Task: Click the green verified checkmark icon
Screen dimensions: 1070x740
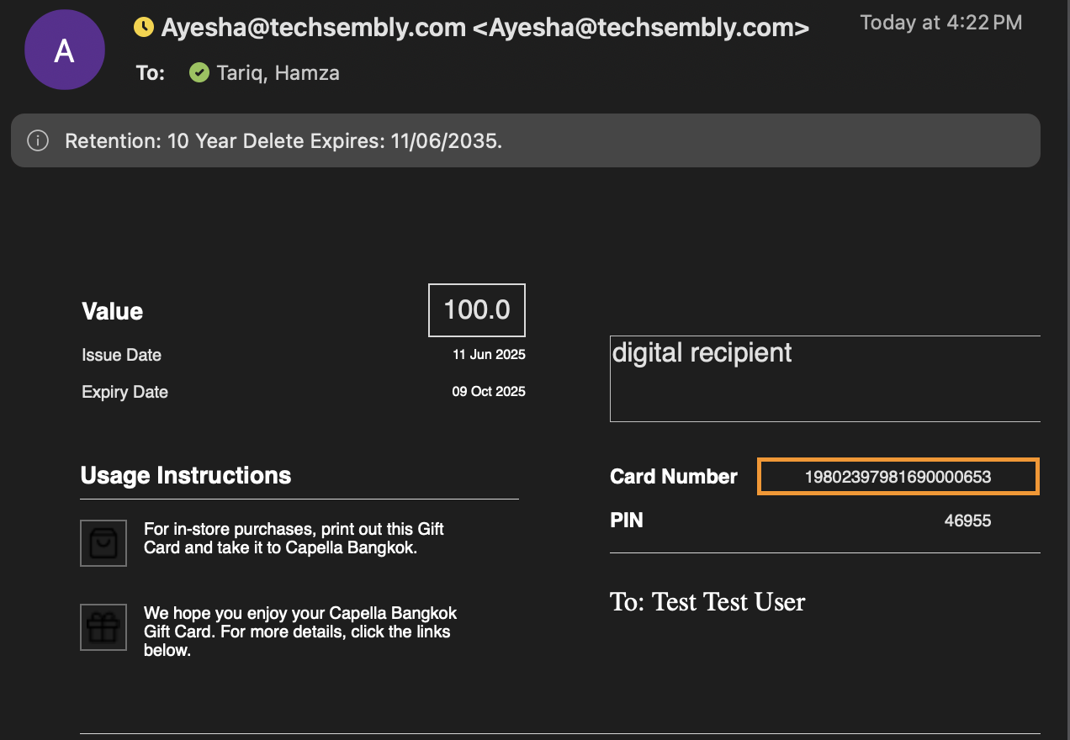Action: (199, 73)
